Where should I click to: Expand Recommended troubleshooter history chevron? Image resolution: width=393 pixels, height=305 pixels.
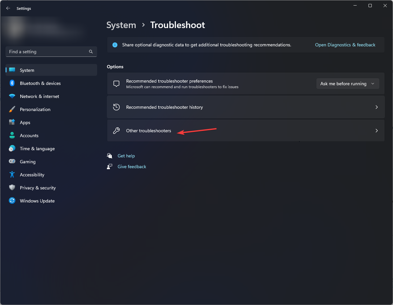pos(376,107)
